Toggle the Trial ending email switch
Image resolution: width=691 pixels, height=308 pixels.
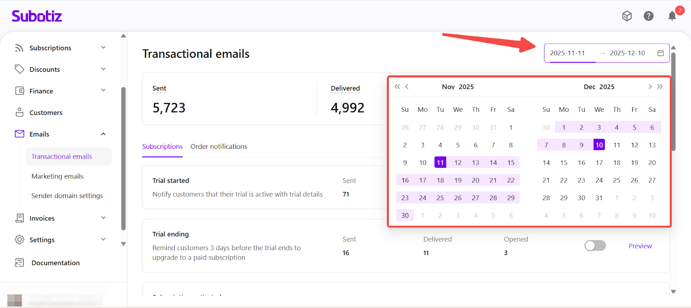[x=595, y=246]
